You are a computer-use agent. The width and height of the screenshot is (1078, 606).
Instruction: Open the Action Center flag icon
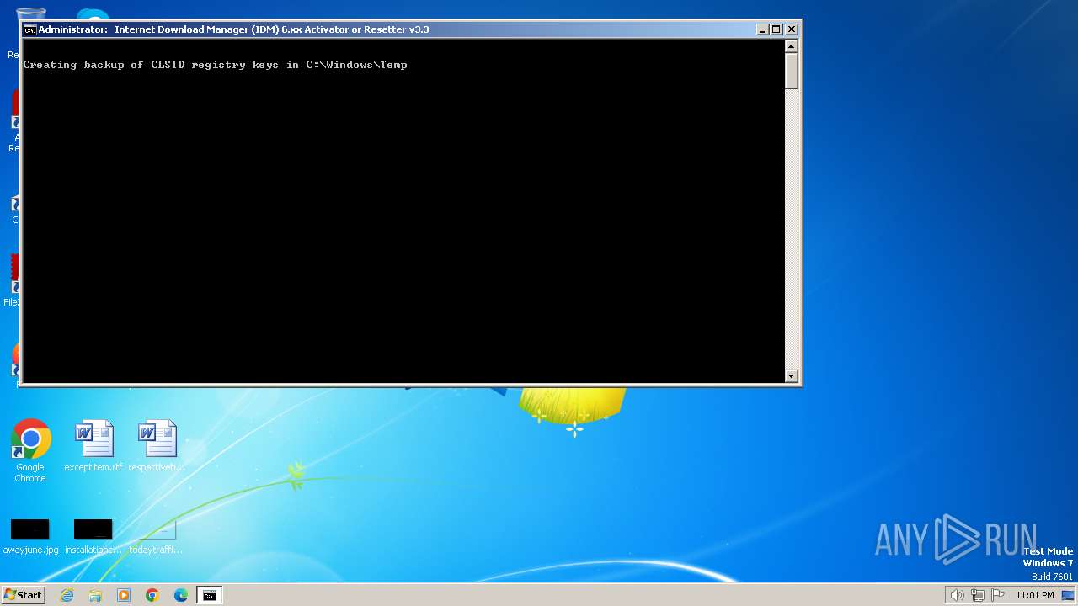coord(998,595)
